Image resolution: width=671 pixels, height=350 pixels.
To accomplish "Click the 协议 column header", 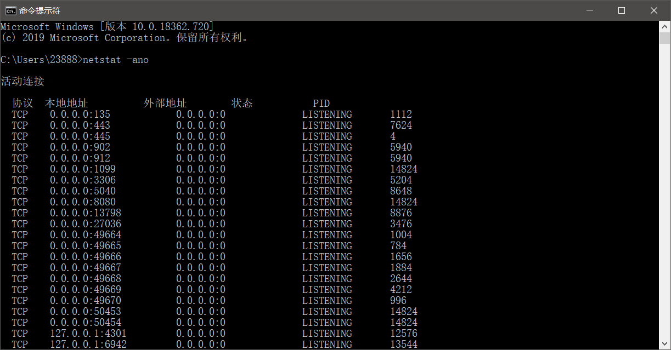I will coord(22,103).
